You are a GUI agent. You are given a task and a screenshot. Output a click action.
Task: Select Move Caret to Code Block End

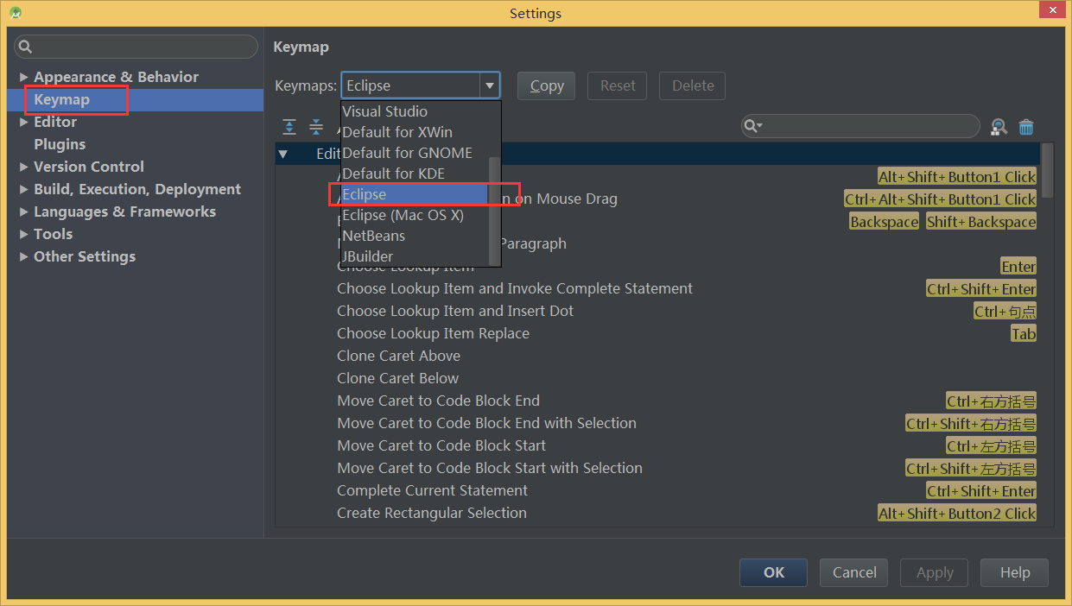click(x=657, y=401)
